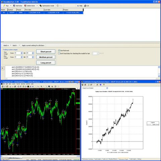Click the print icon in TradeStation chart toolbar
Image resolution: width=161 pixels, height=161 pixels.
[x=15, y=87]
